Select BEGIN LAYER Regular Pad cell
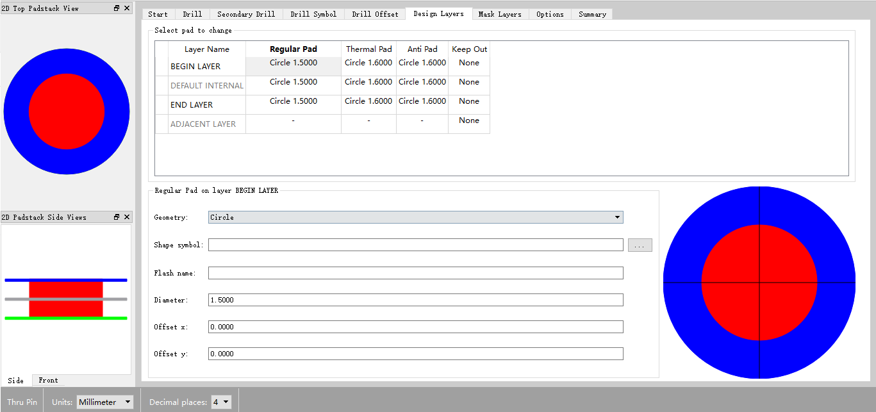 [293, 67]
